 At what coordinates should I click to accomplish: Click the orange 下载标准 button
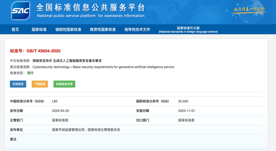[x=40, y=84]
